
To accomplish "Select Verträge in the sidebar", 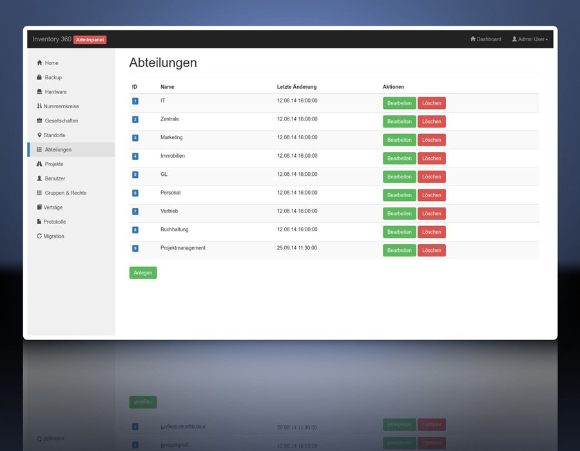I will (71, 207).
